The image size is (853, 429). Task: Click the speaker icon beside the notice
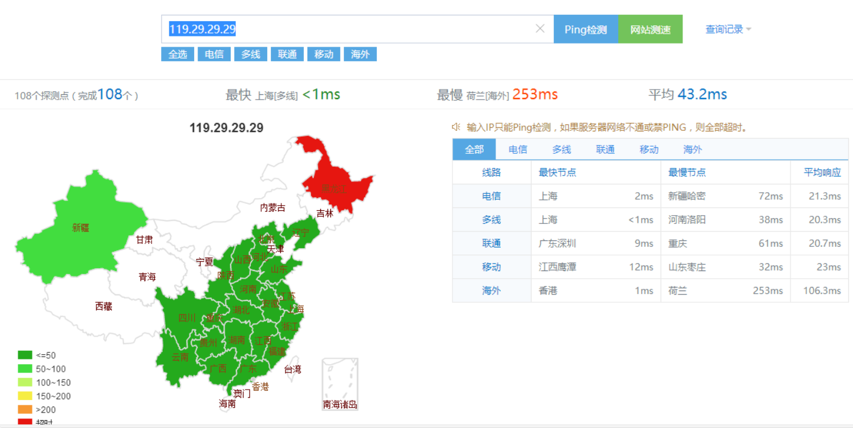pos(456,127)
